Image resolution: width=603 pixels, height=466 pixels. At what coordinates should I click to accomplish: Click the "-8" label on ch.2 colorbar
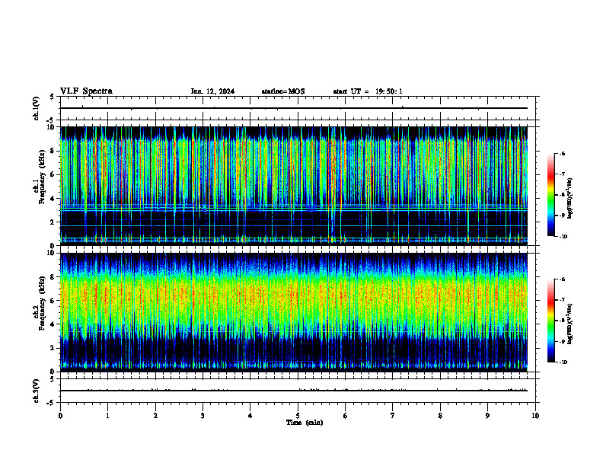point(562,321)
